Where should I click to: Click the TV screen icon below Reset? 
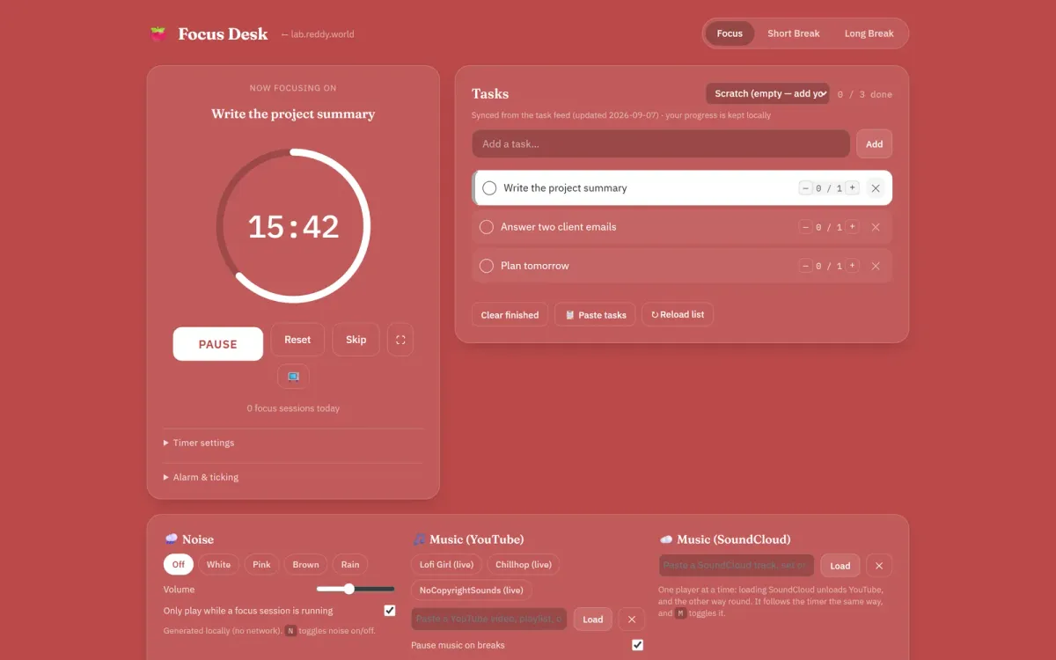(293, 377)
